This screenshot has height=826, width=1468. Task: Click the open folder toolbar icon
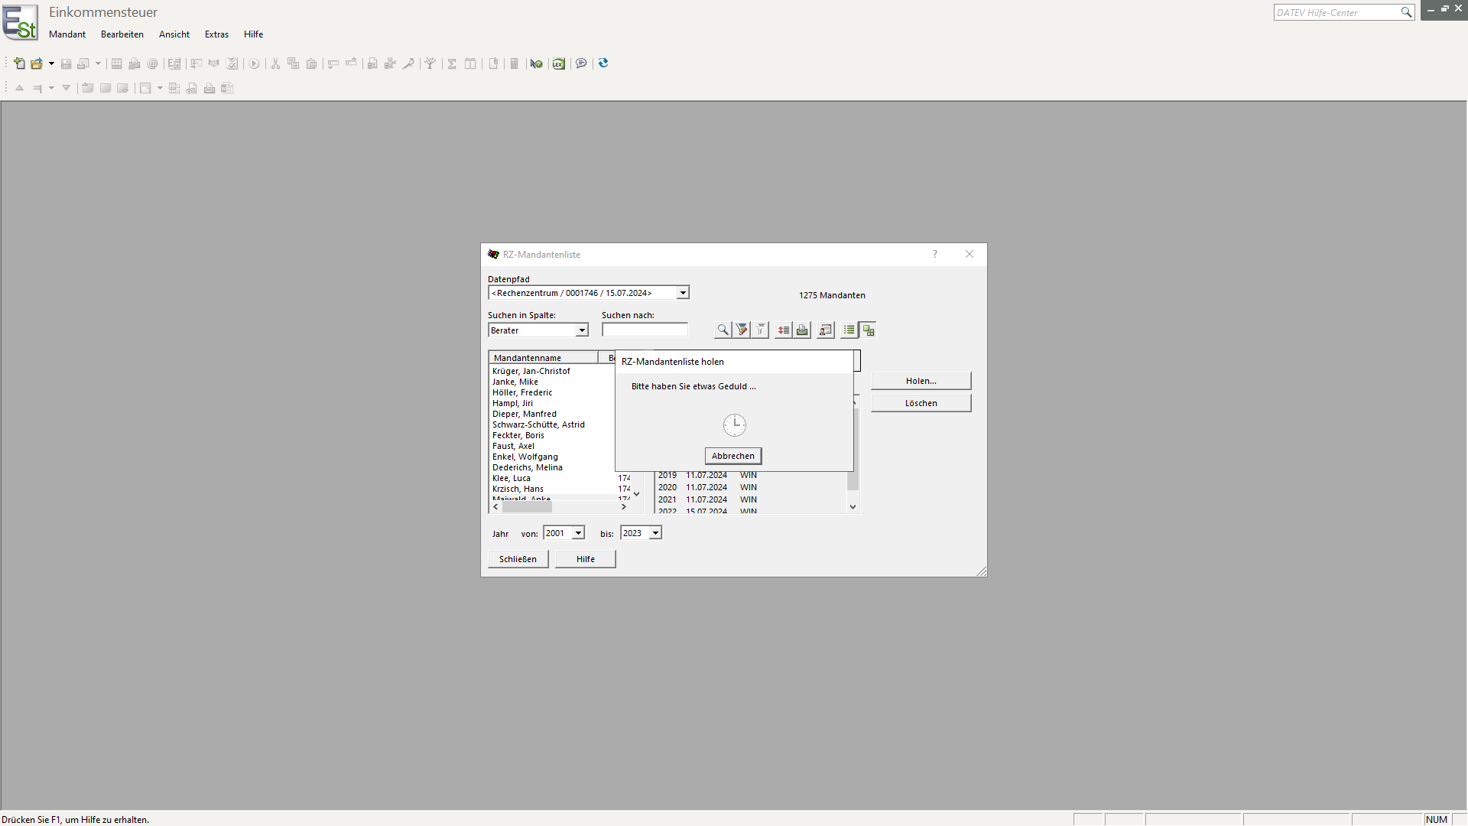click(x=36, y=63)
